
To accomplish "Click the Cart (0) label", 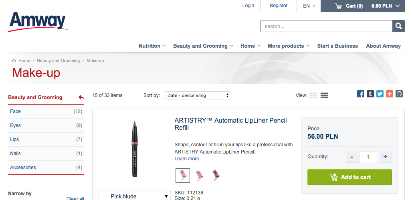I will (354, 6).
